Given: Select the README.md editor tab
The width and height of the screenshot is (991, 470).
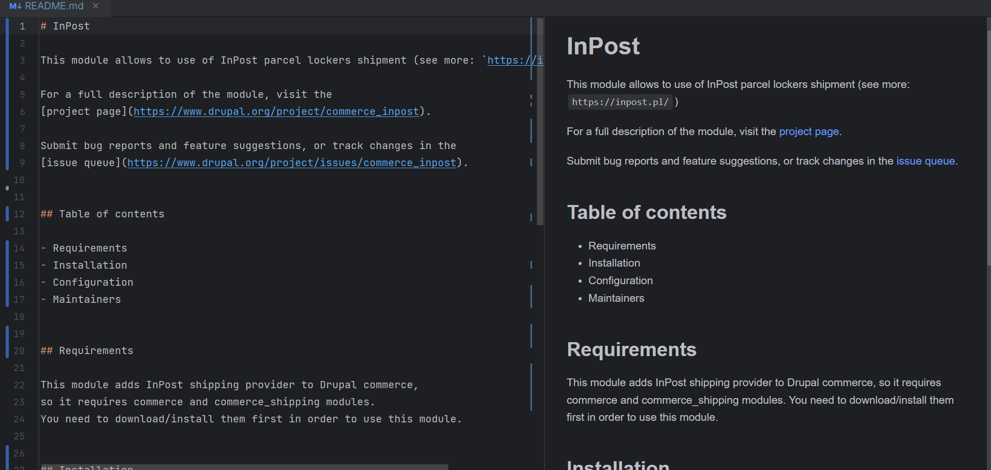Looking at the screenshot, I should [x=54, y=6].
